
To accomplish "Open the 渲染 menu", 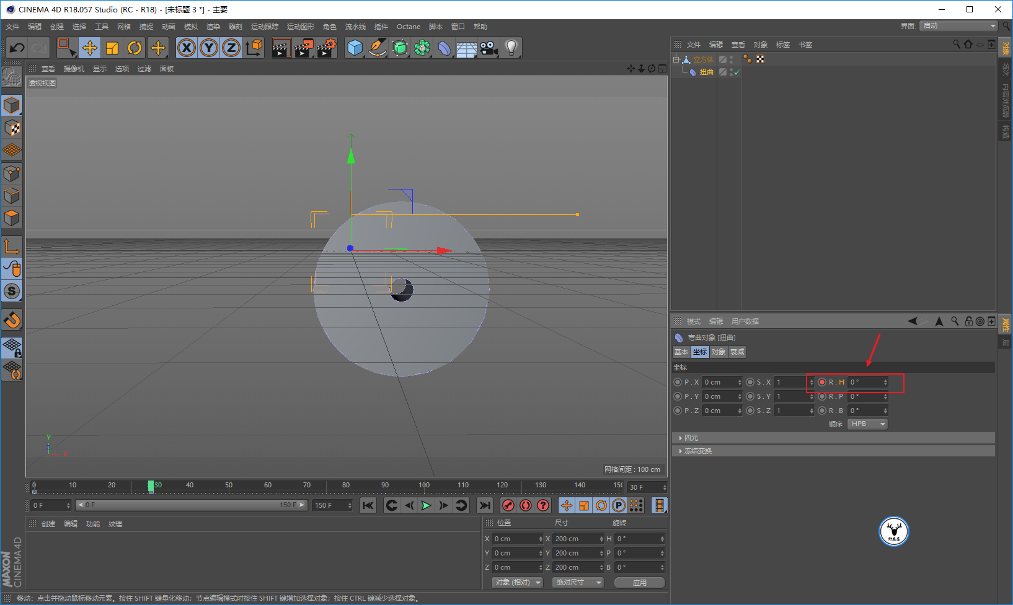I will [x=213, y=27].
